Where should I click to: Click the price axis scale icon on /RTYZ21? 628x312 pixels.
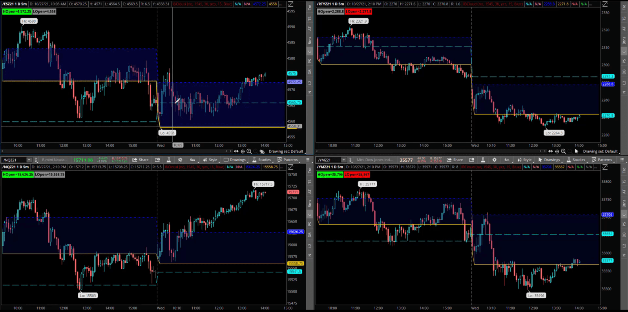pyautogui.click(x=605, y=4)
